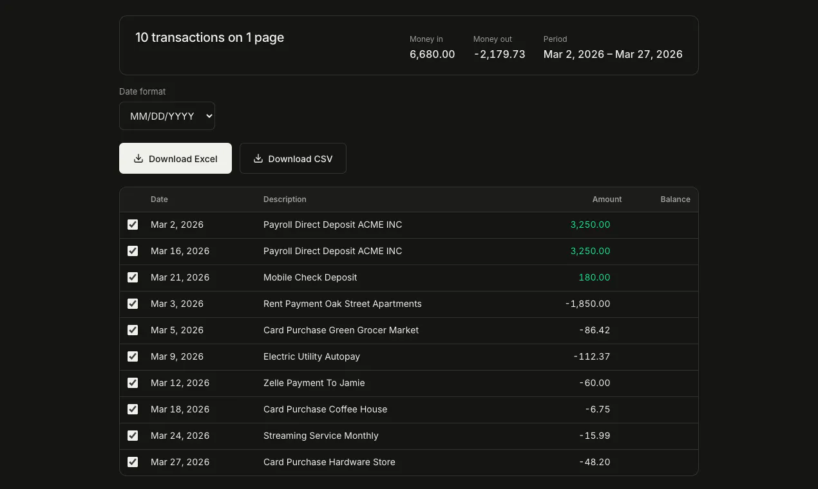Select the Card Purchase Coffee House description

(x=325, y=409)
